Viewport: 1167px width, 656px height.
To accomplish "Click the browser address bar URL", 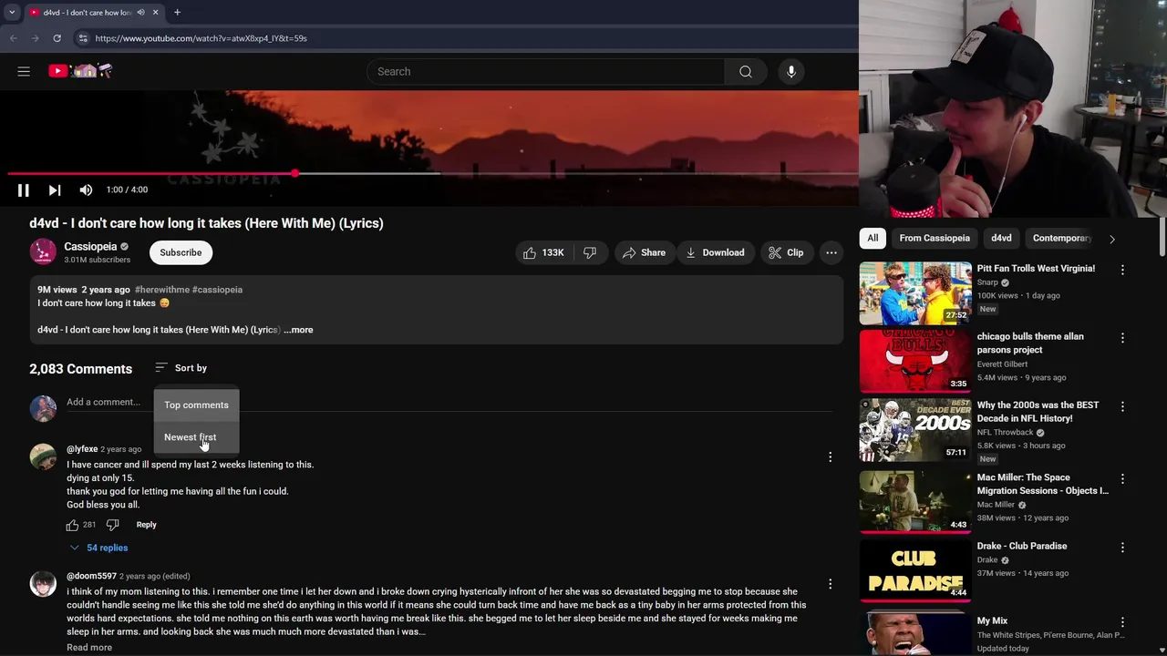I will click(201, 38).
